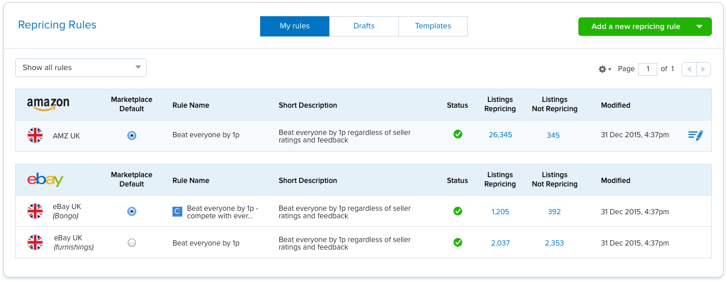Click Beat everyone by 1p rule for furnishings

coord(206,243)
